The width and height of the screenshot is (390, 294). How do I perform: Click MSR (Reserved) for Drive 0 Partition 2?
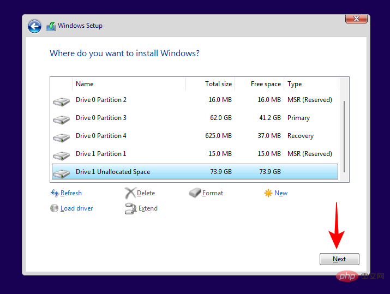tap(310, 100)
